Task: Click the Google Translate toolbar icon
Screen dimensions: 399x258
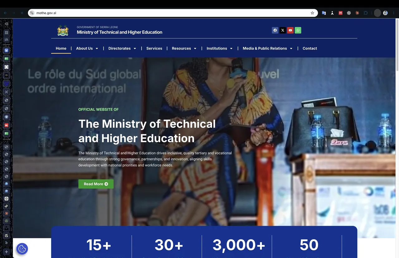Action: click(324, 13)
